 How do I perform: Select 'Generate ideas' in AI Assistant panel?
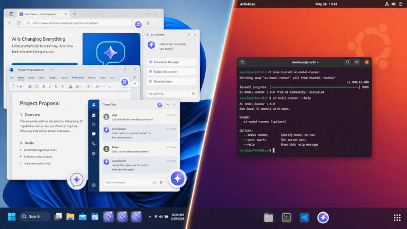click(172, 81)
